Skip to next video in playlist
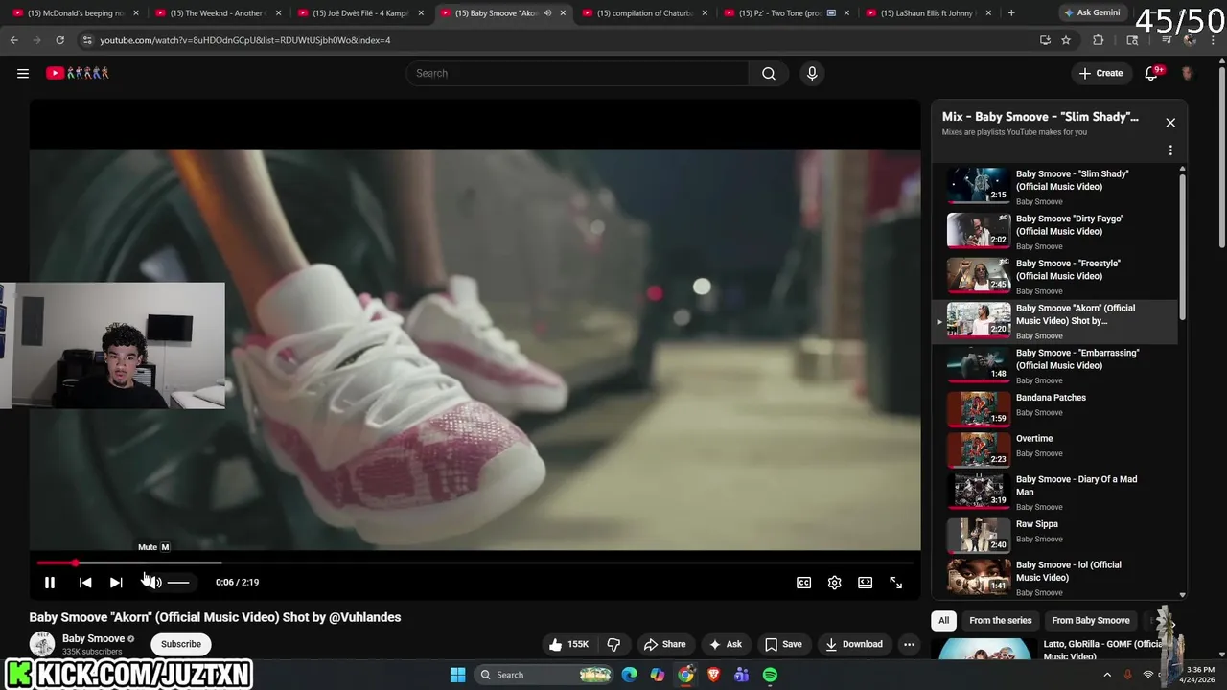 116,582
